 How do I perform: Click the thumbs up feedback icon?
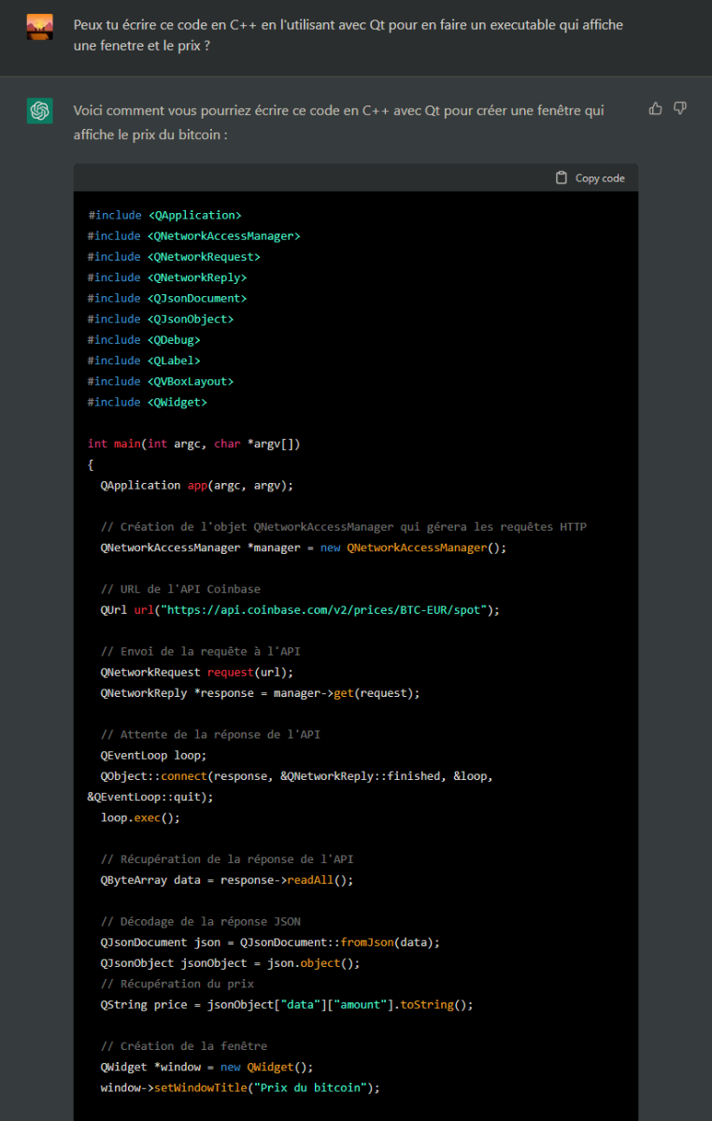[655, 108]
